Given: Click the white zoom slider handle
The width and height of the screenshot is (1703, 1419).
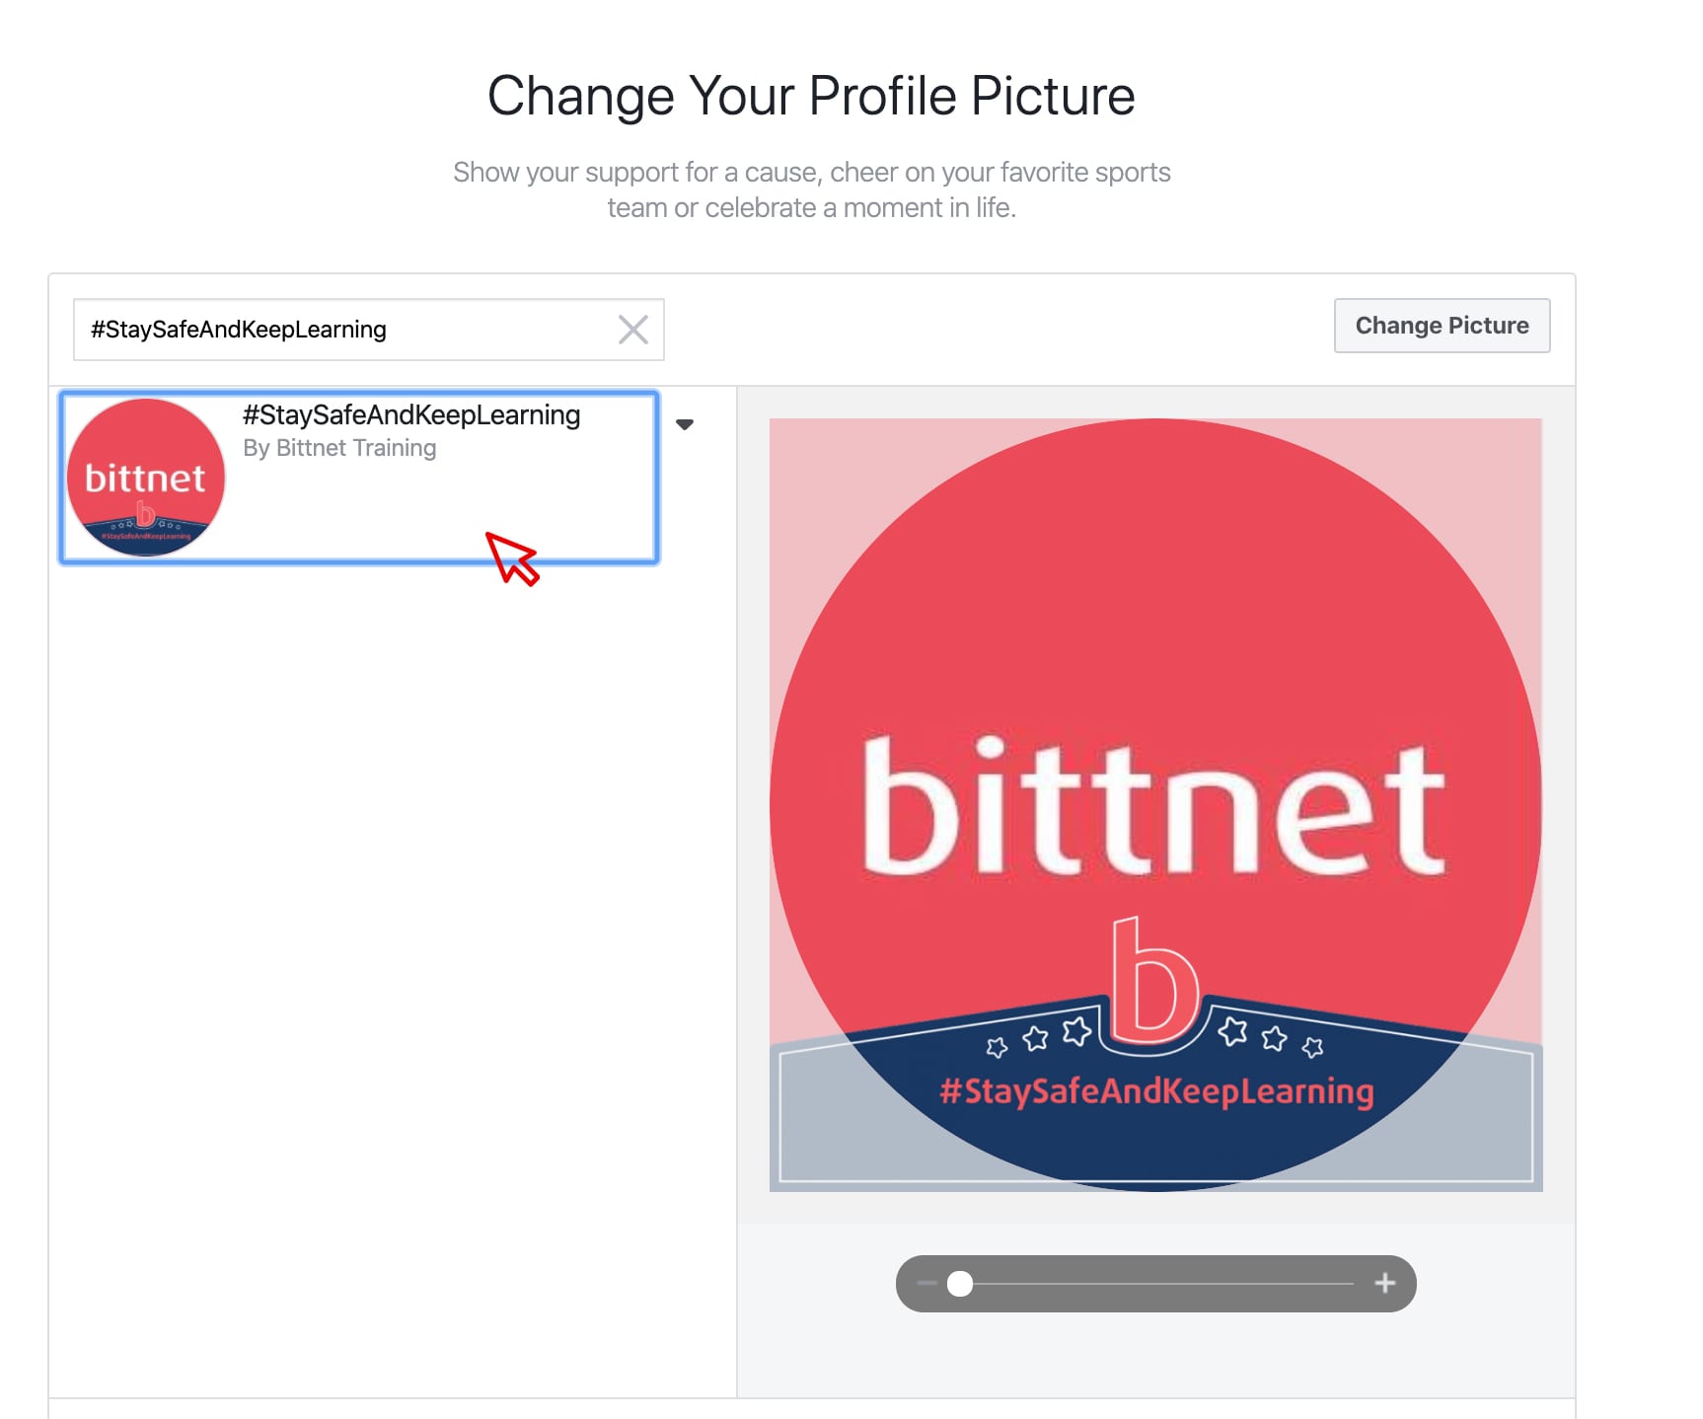Looking at the screenshot, I should tap(960, 1284).
